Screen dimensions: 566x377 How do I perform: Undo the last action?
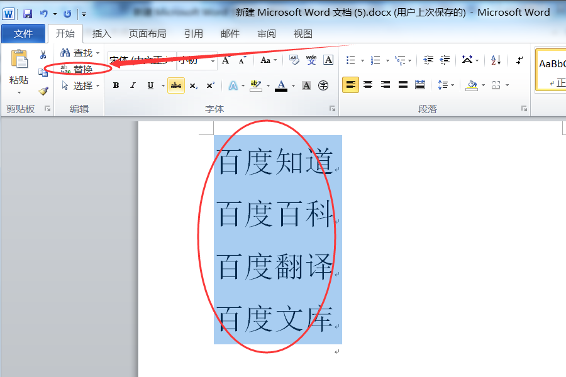pos(44,14)
